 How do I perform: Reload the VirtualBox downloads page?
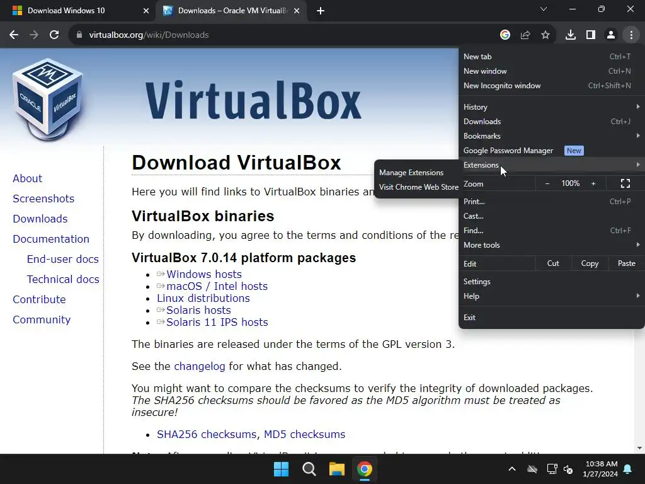pos(54,35)
